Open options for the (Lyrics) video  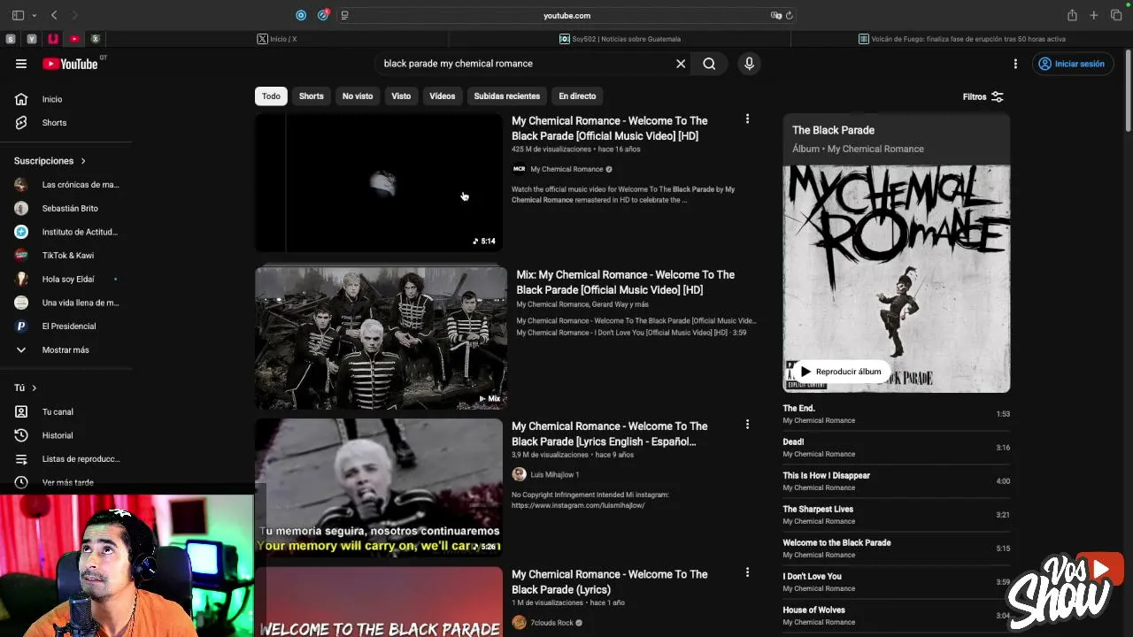click(747, 573)
